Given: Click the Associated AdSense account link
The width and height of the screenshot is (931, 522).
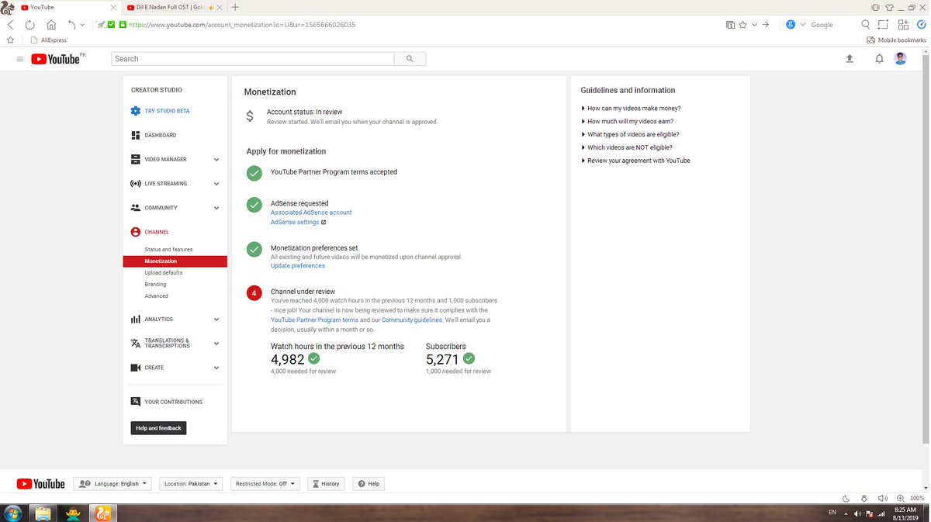Looking at the screenshot, I should (311, 213).
